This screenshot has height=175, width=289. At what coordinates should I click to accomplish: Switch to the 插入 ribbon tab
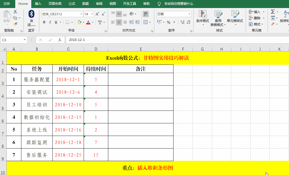pos(38,4)
